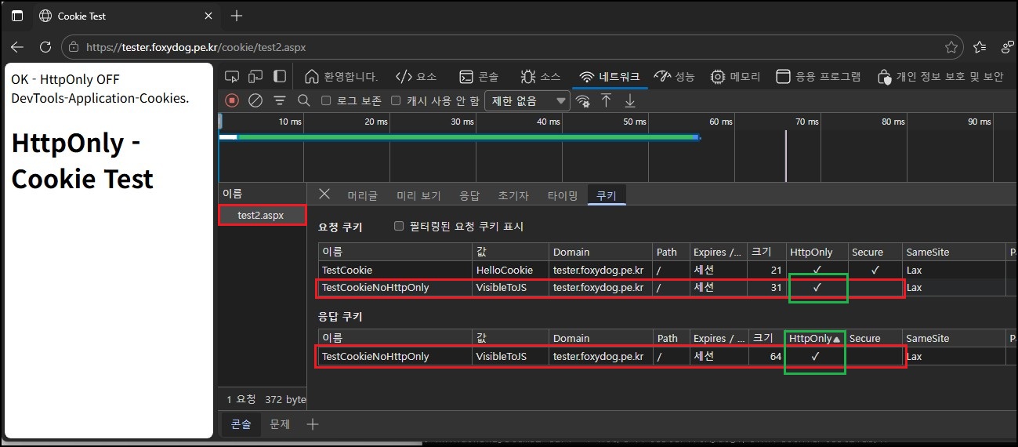Click VisibleToJS value in response cookies
The image size is (1018, 447).
[x=501, y=356]
